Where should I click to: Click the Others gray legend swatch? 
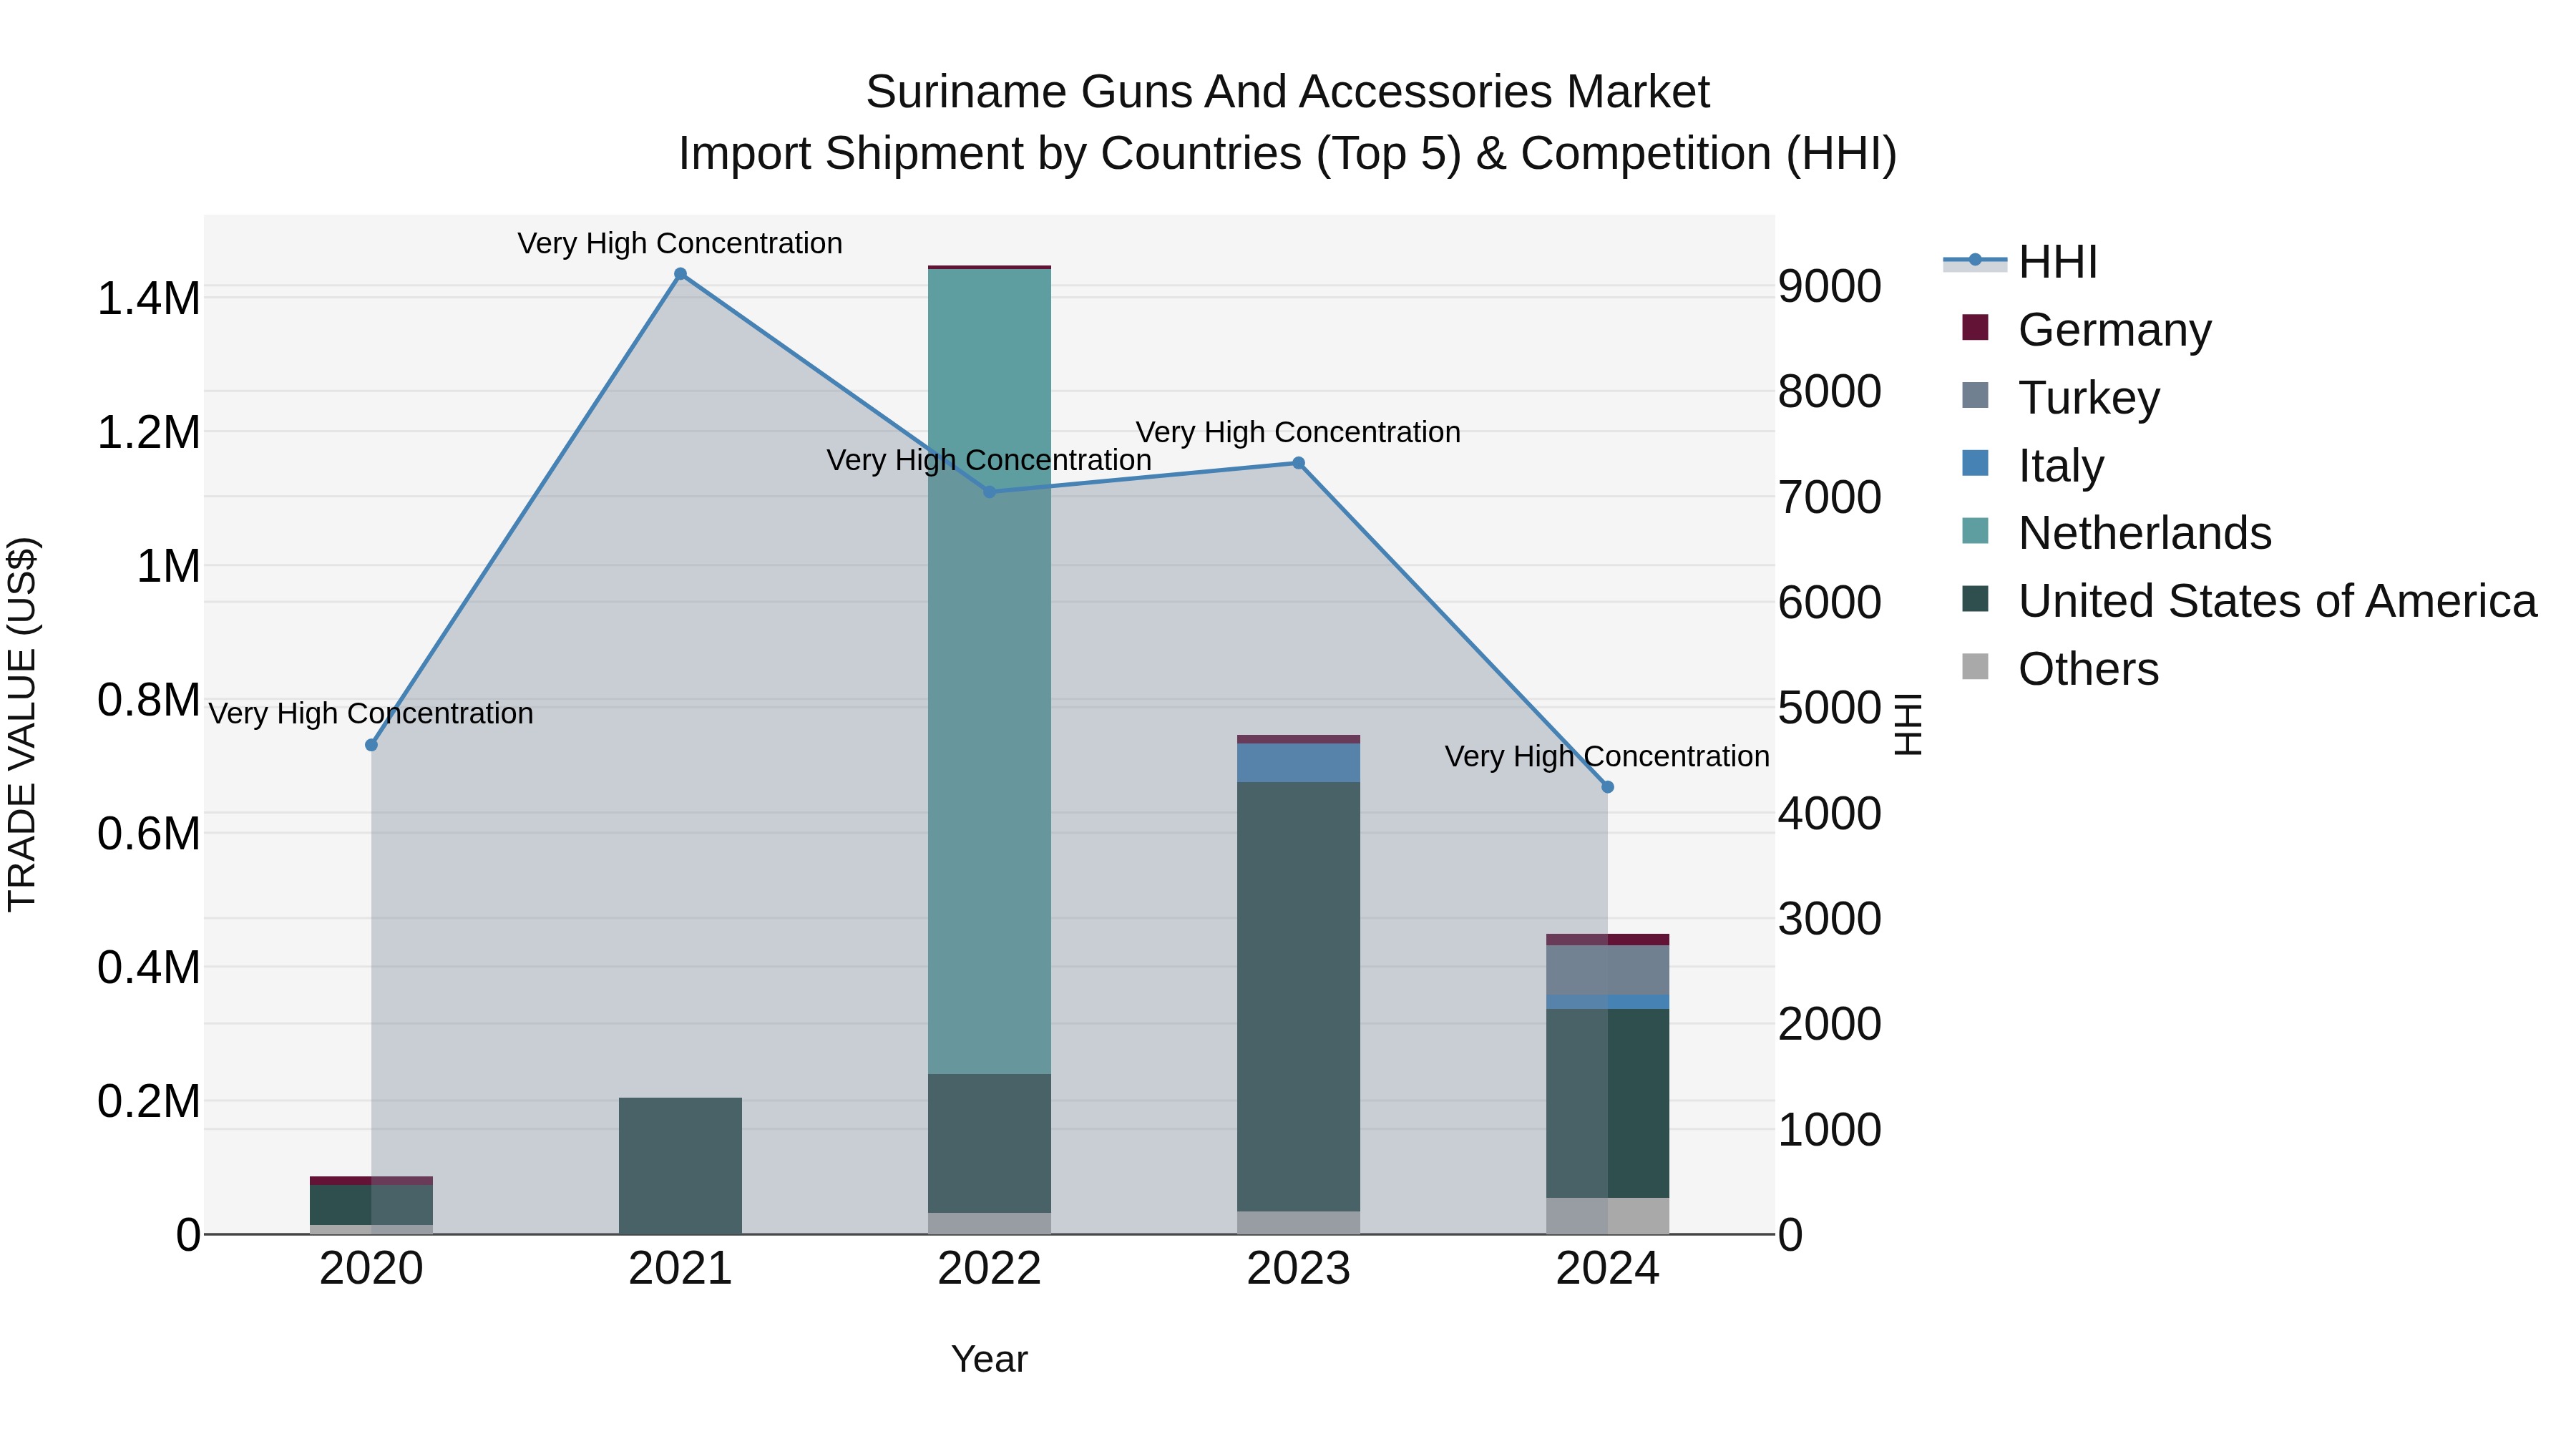click(1975, 667)
